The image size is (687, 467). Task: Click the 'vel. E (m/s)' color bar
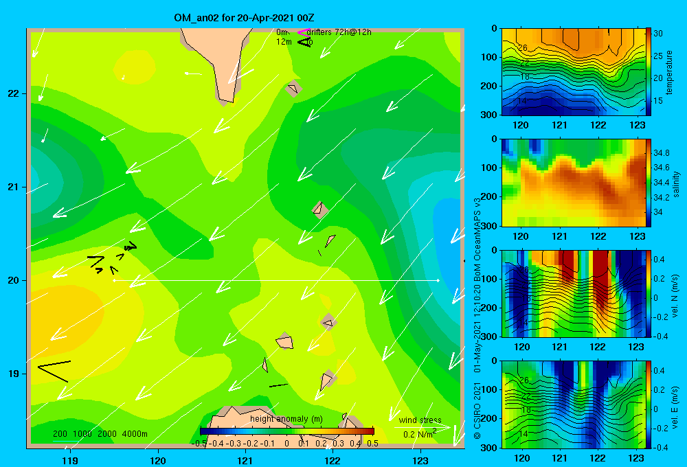tap(649, 405)
